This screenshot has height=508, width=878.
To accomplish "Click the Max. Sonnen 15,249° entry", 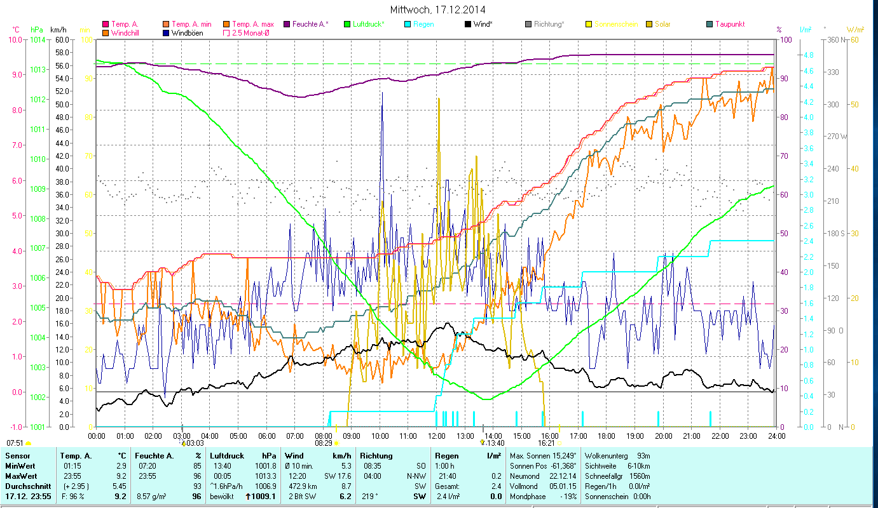I will [543, 456].
